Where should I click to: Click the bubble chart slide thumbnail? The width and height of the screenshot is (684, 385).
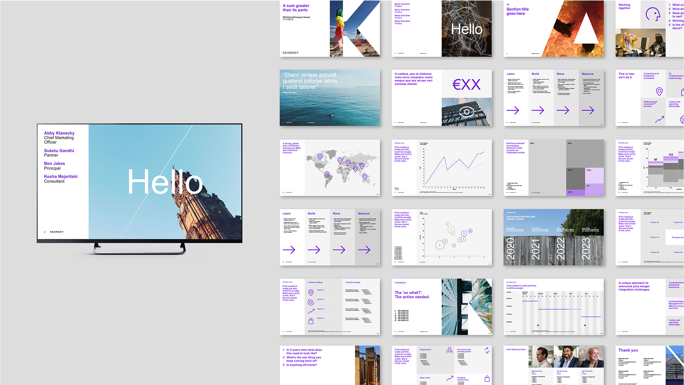441,237
